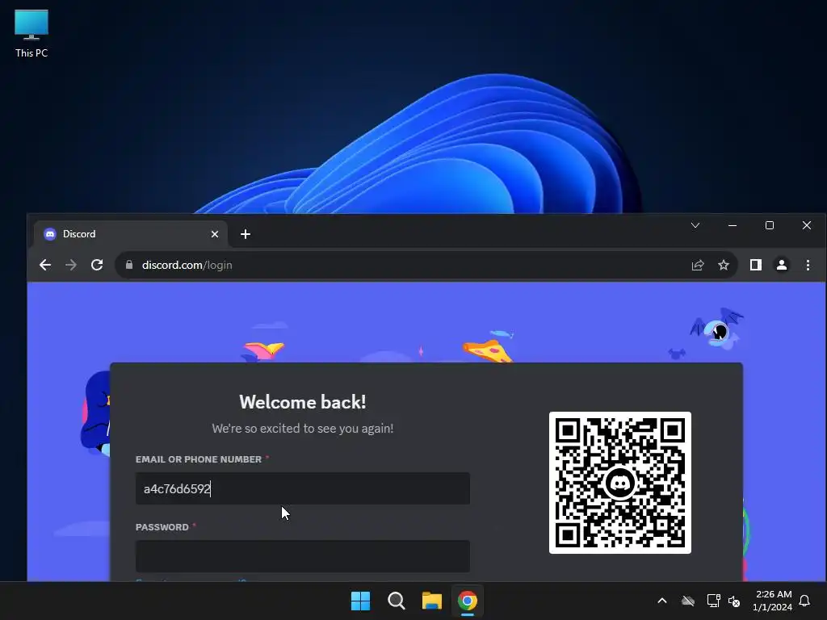The image size is (827, 620).
Task: Click Chrome icon in taskbar
Action: click(468, 601)
